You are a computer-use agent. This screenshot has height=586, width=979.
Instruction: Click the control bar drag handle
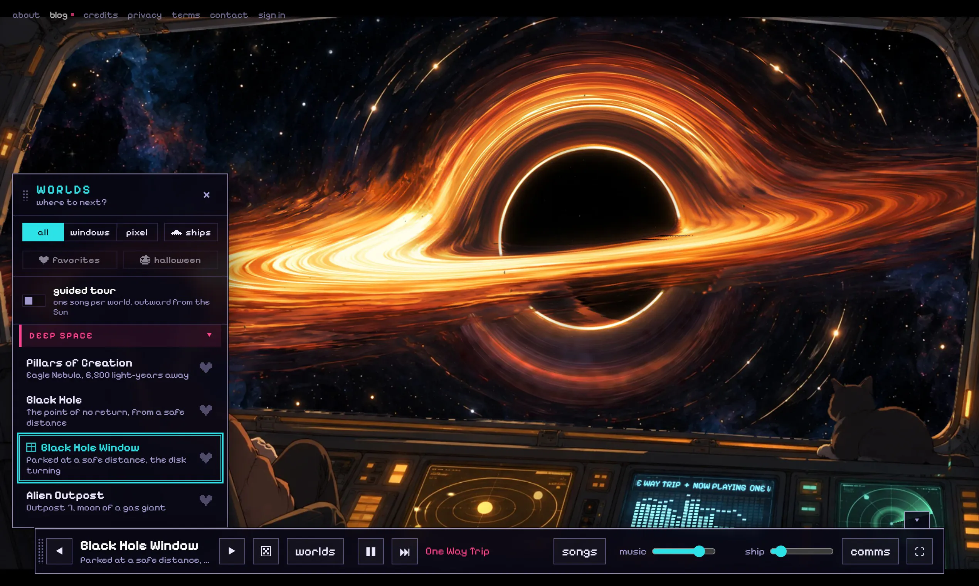[x=40, y=551]
